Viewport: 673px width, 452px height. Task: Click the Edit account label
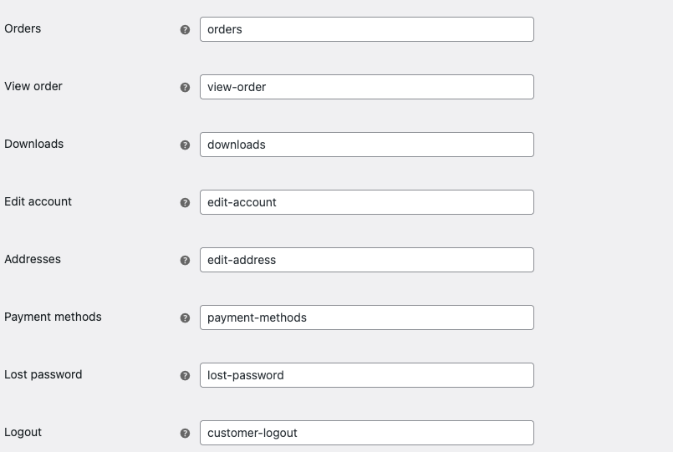[x=38, y=201]
